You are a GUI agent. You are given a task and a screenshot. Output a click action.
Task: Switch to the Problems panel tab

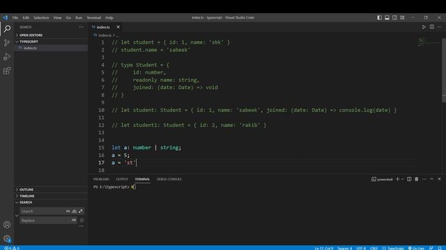[101, 179]
